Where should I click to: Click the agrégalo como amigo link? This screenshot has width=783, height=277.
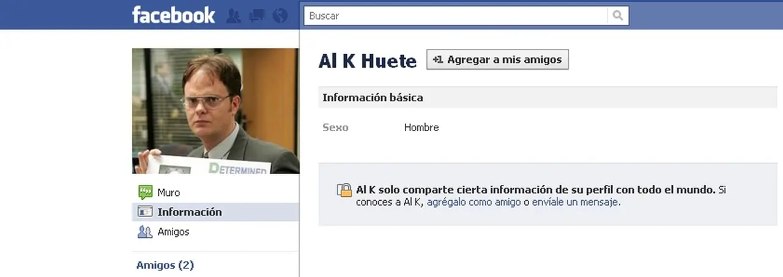[473, 202]
